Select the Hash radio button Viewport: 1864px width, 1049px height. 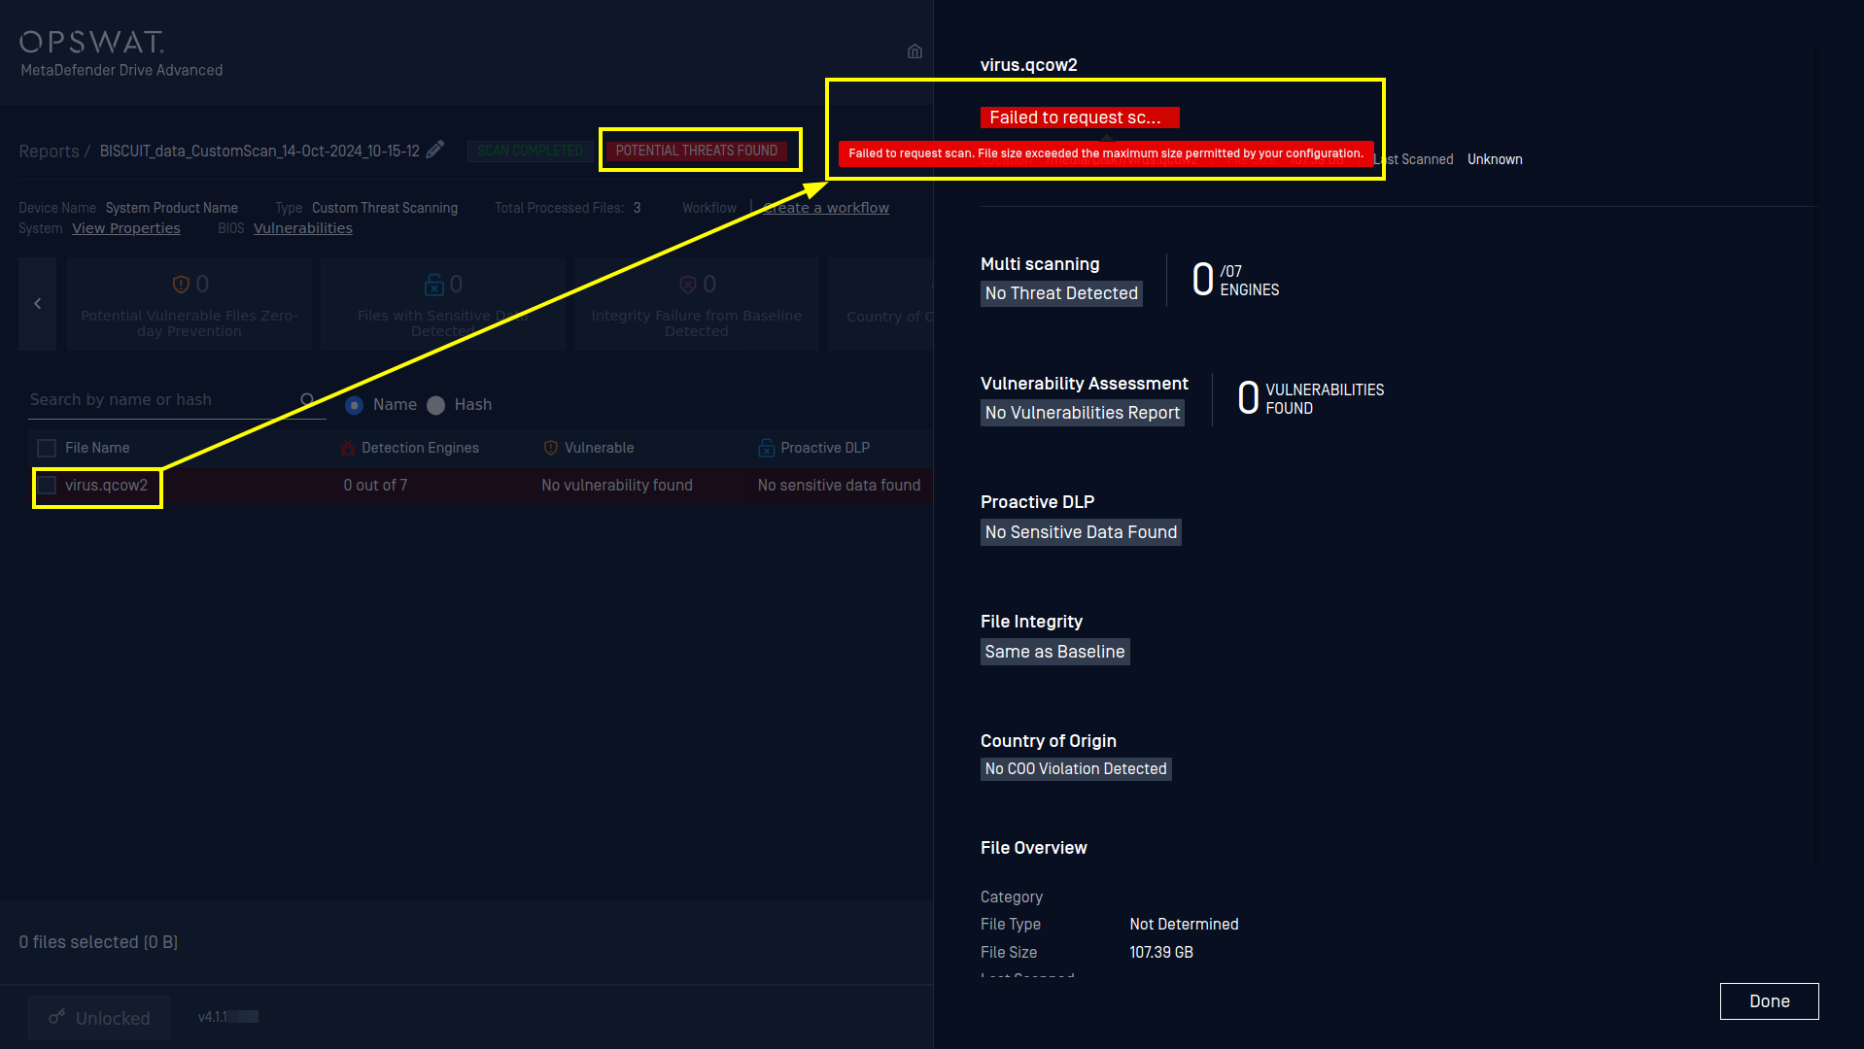pos(436,405)
